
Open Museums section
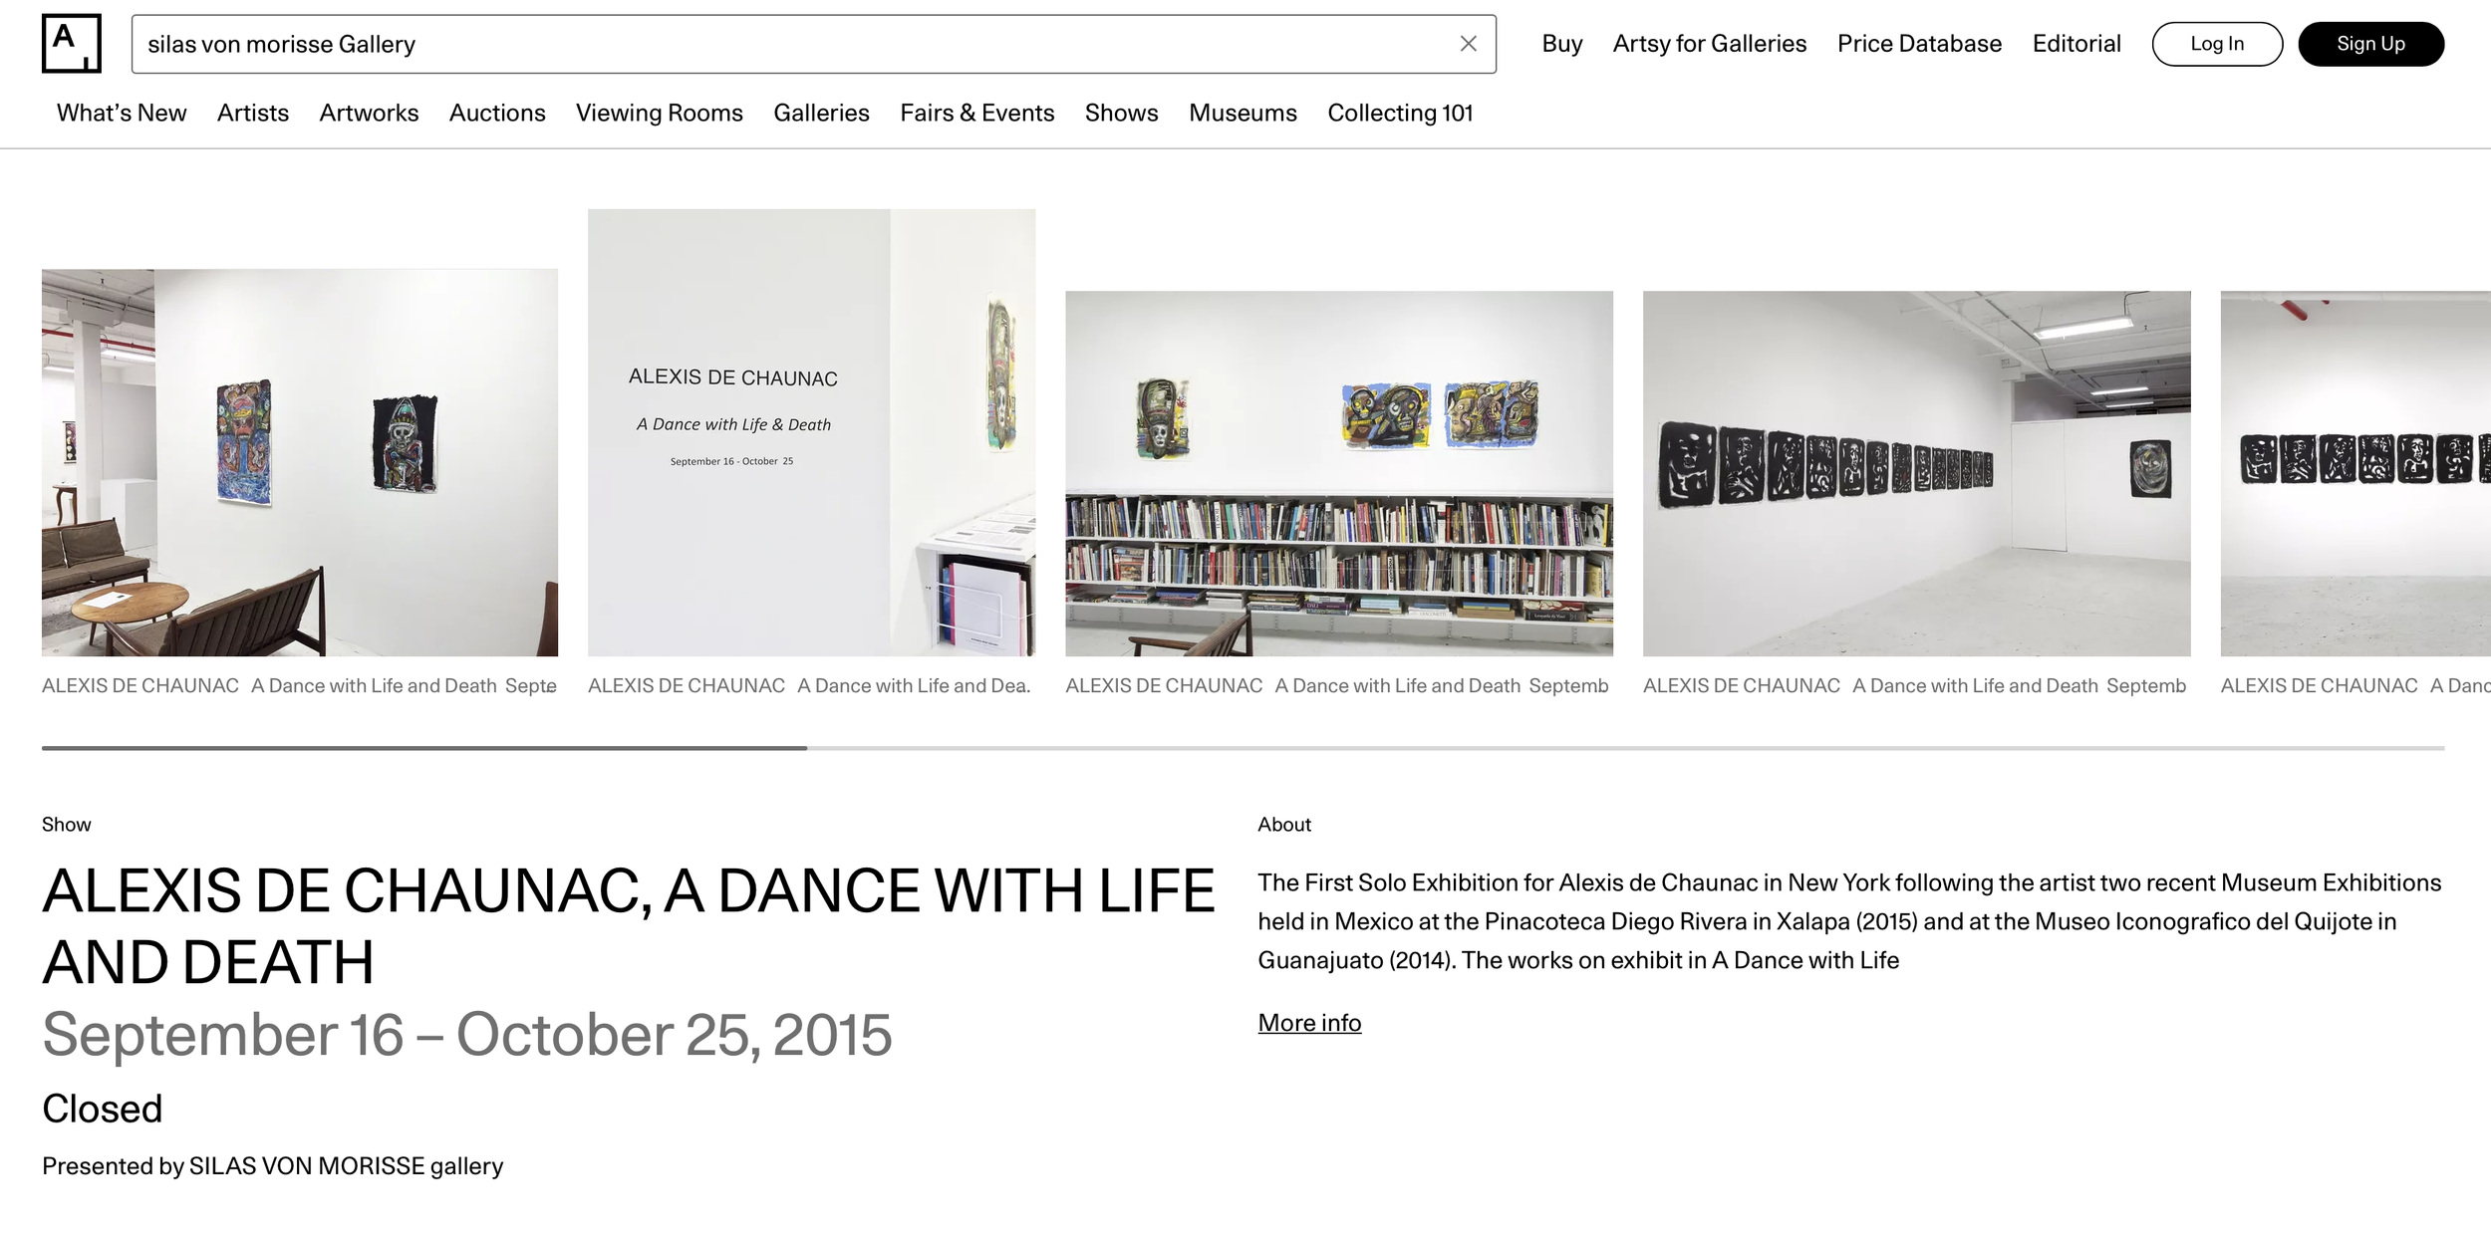click(x=1243, y=113)
